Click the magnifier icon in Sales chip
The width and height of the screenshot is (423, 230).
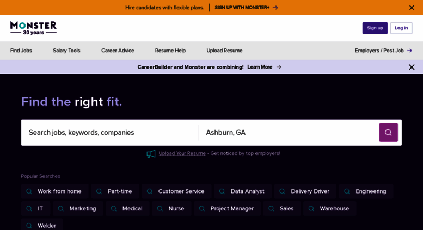point(271,208)
